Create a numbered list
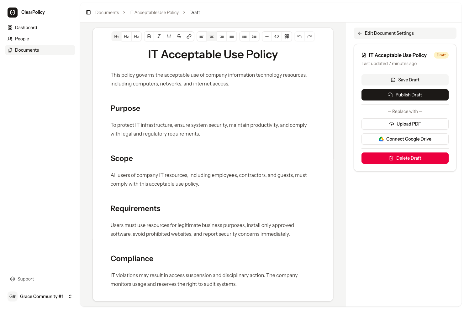The width and height of the screenshot is (464, 309). [x=254, y=36]
